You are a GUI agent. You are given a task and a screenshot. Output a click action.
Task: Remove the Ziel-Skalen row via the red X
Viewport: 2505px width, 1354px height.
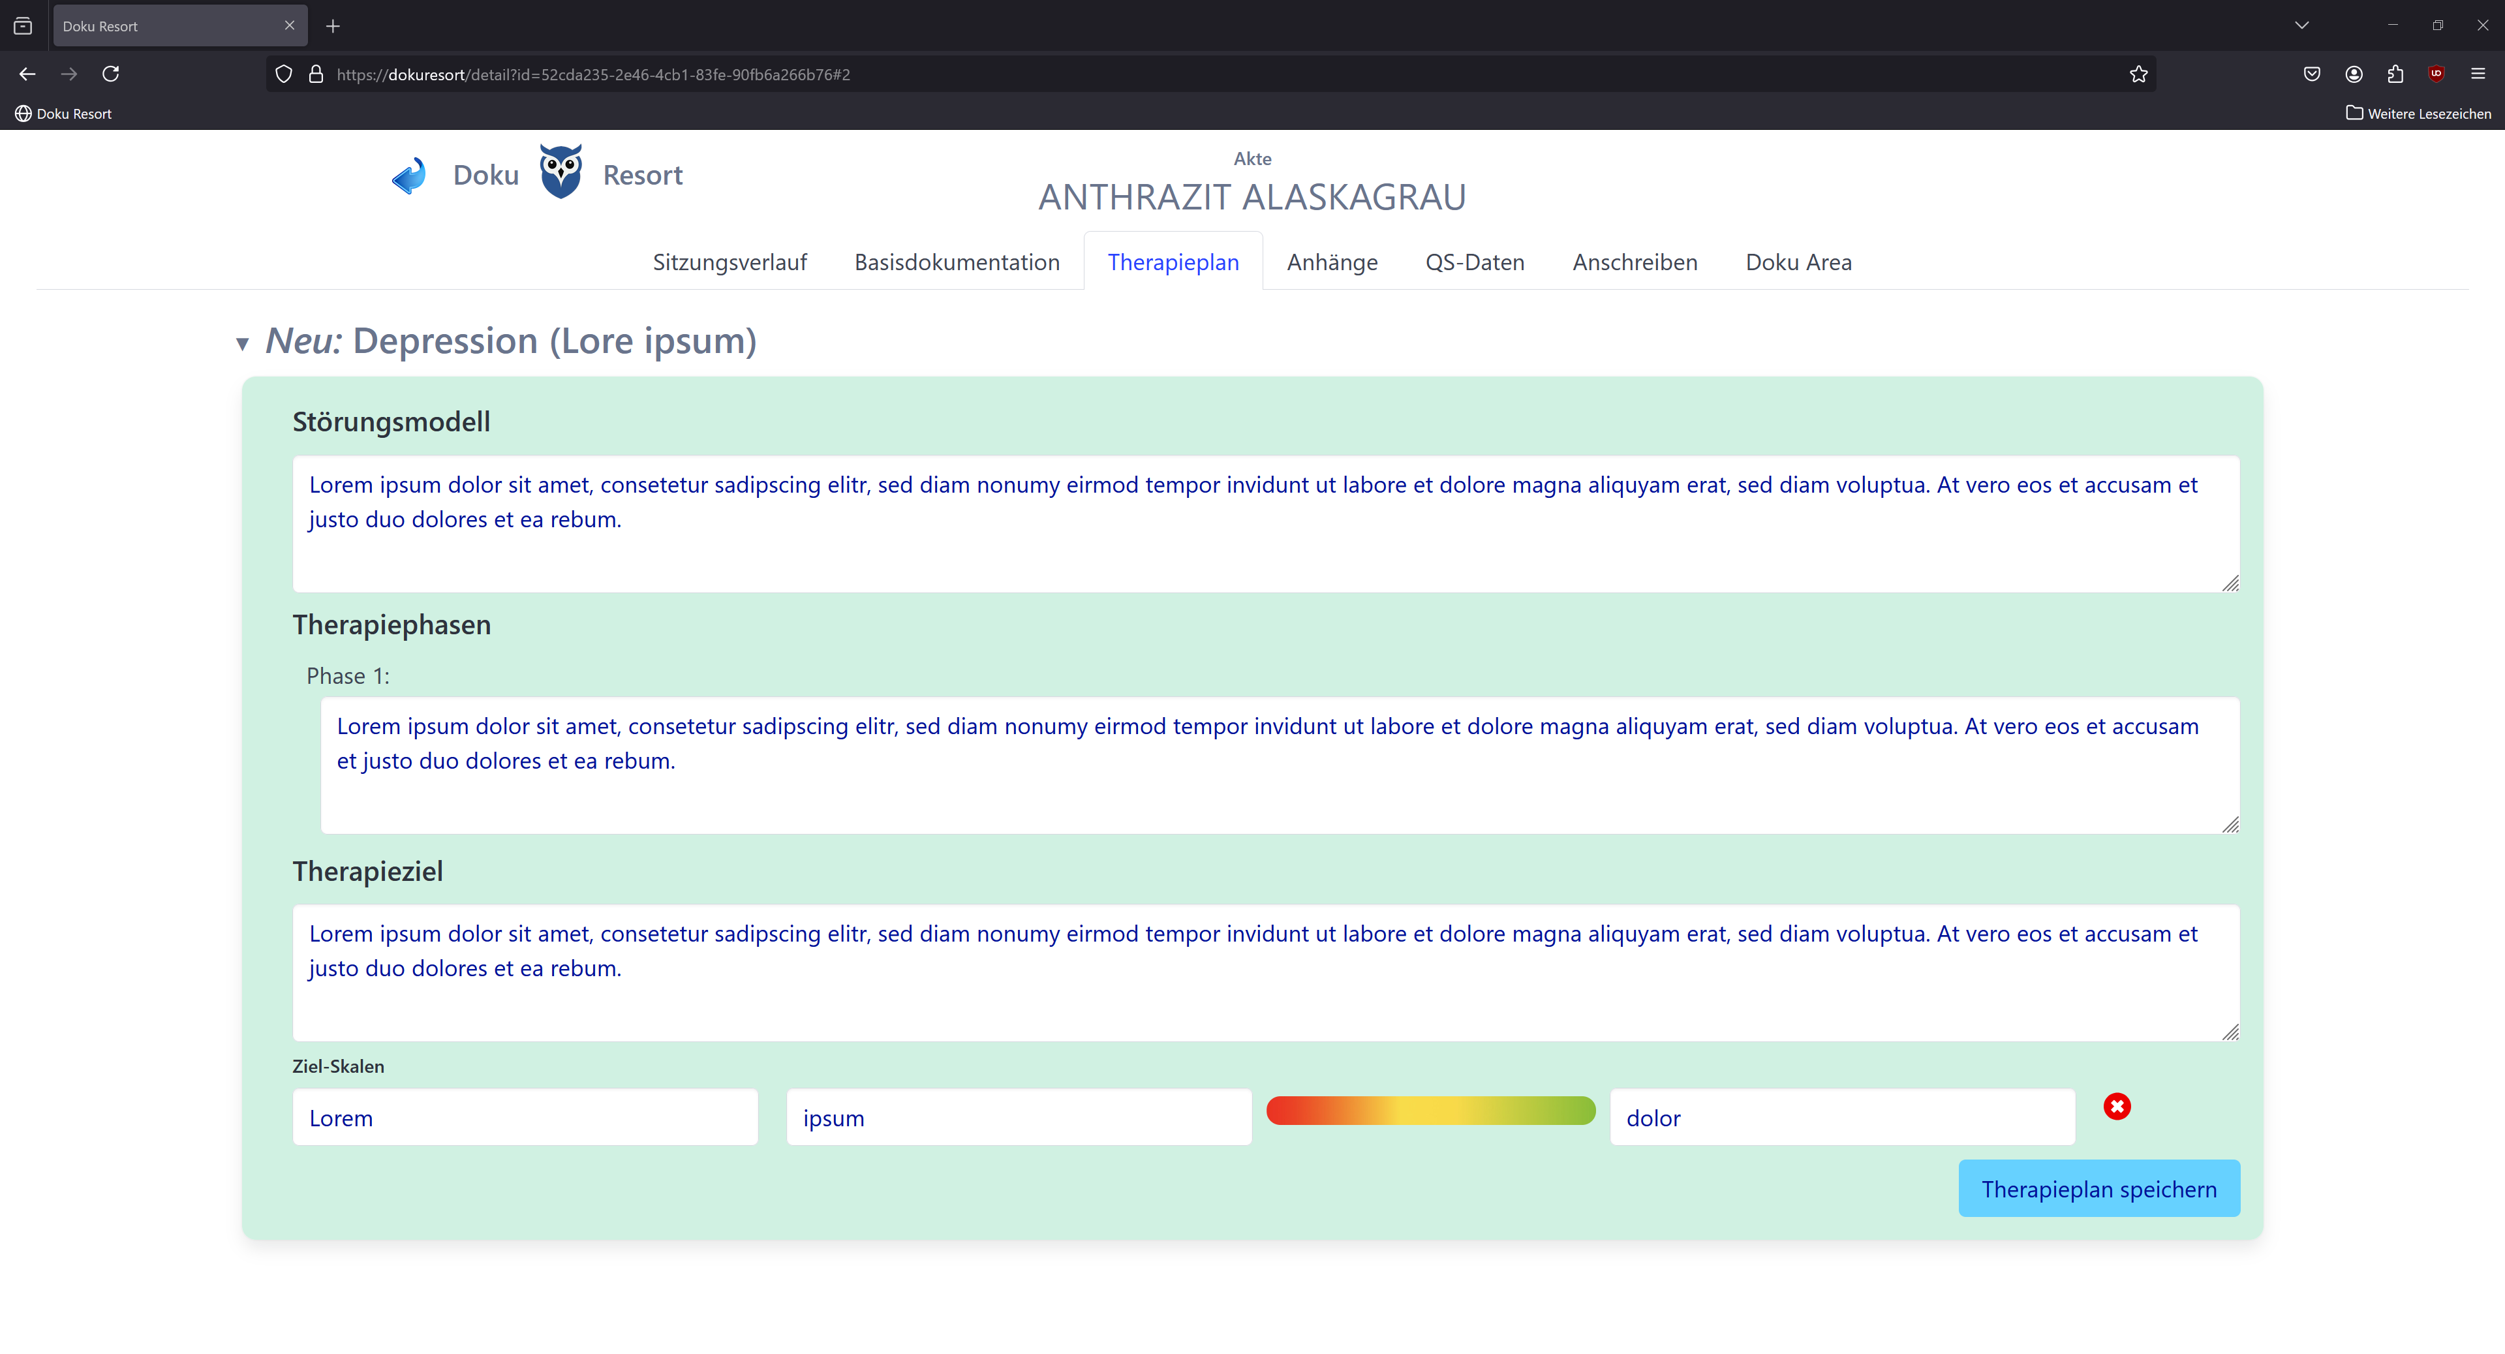pyautogui.click(x=2117, y=1106)
